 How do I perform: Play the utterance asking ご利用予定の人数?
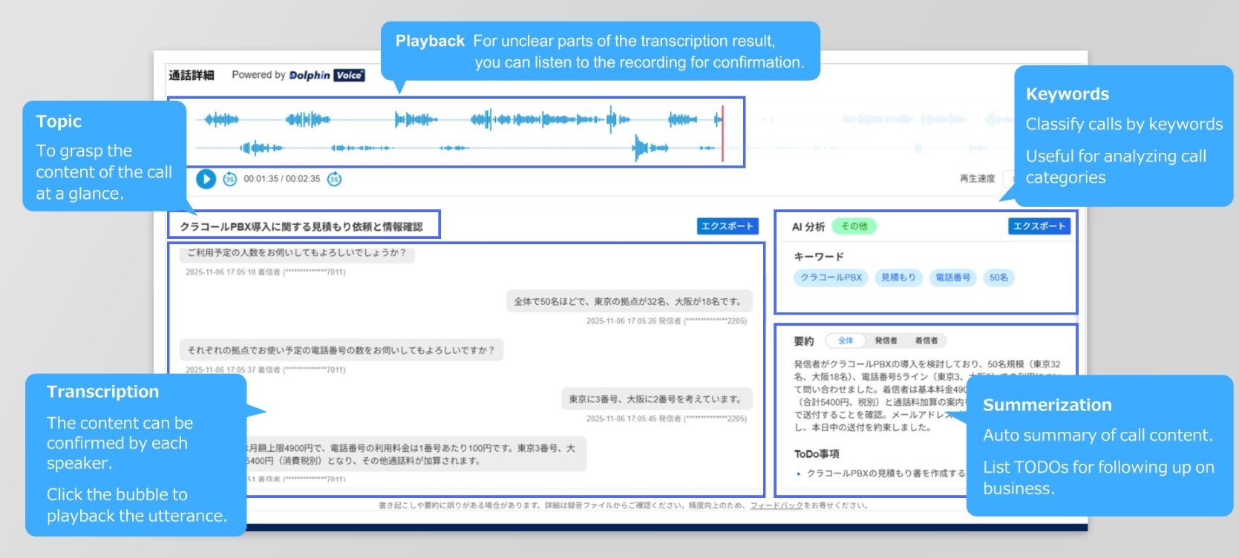click(x=297, y=253)
